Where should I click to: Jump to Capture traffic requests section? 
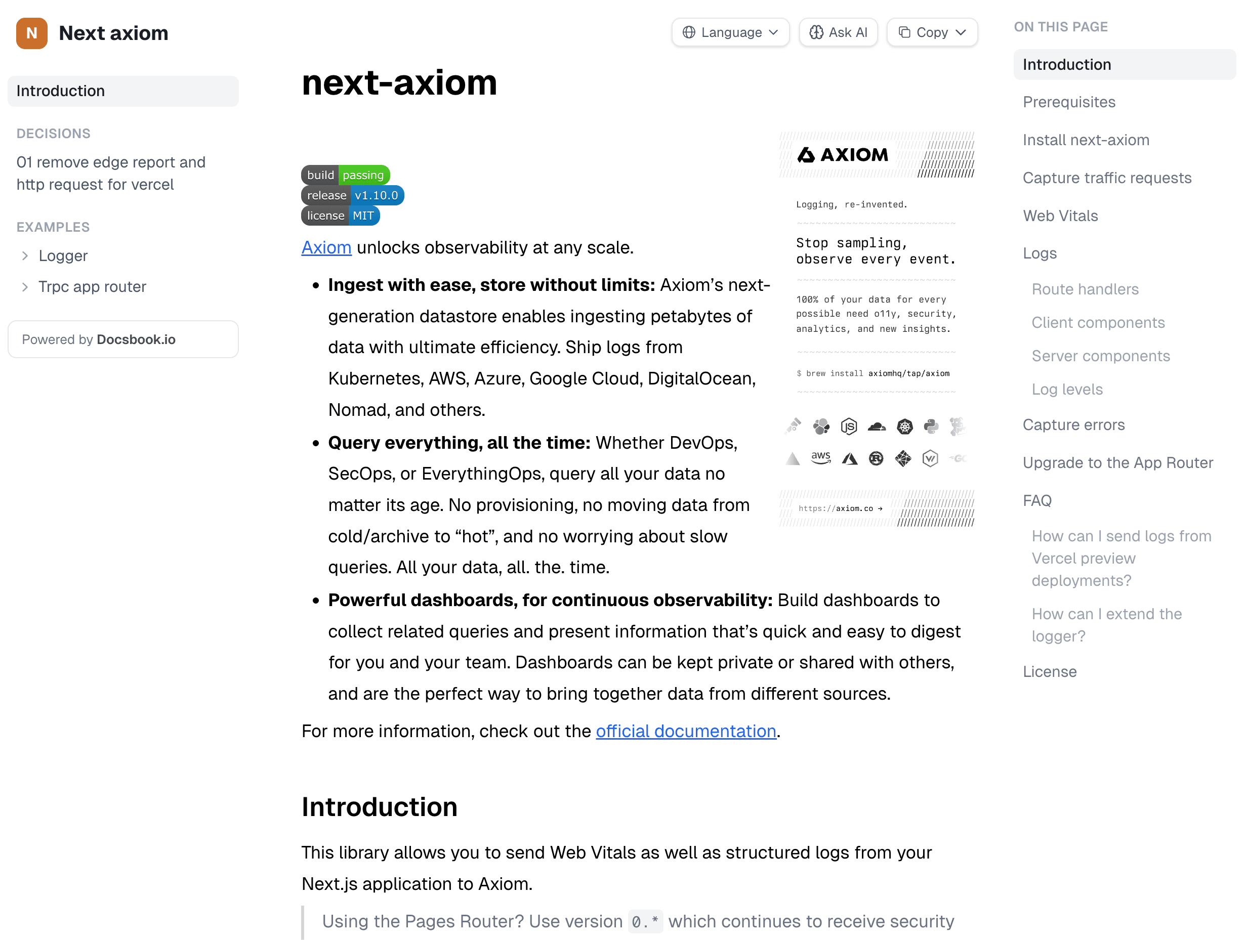1106,178
